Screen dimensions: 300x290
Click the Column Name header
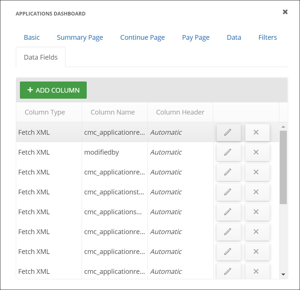coord(113,112)
